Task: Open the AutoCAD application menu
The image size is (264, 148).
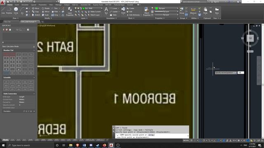Action: (2, 3)
